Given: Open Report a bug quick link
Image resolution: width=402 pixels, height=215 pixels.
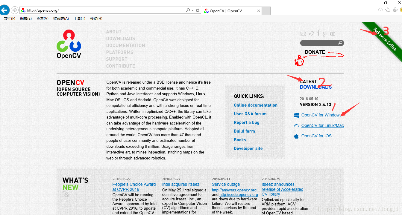Looking at the screenshot, I should (x=247, y=122).
